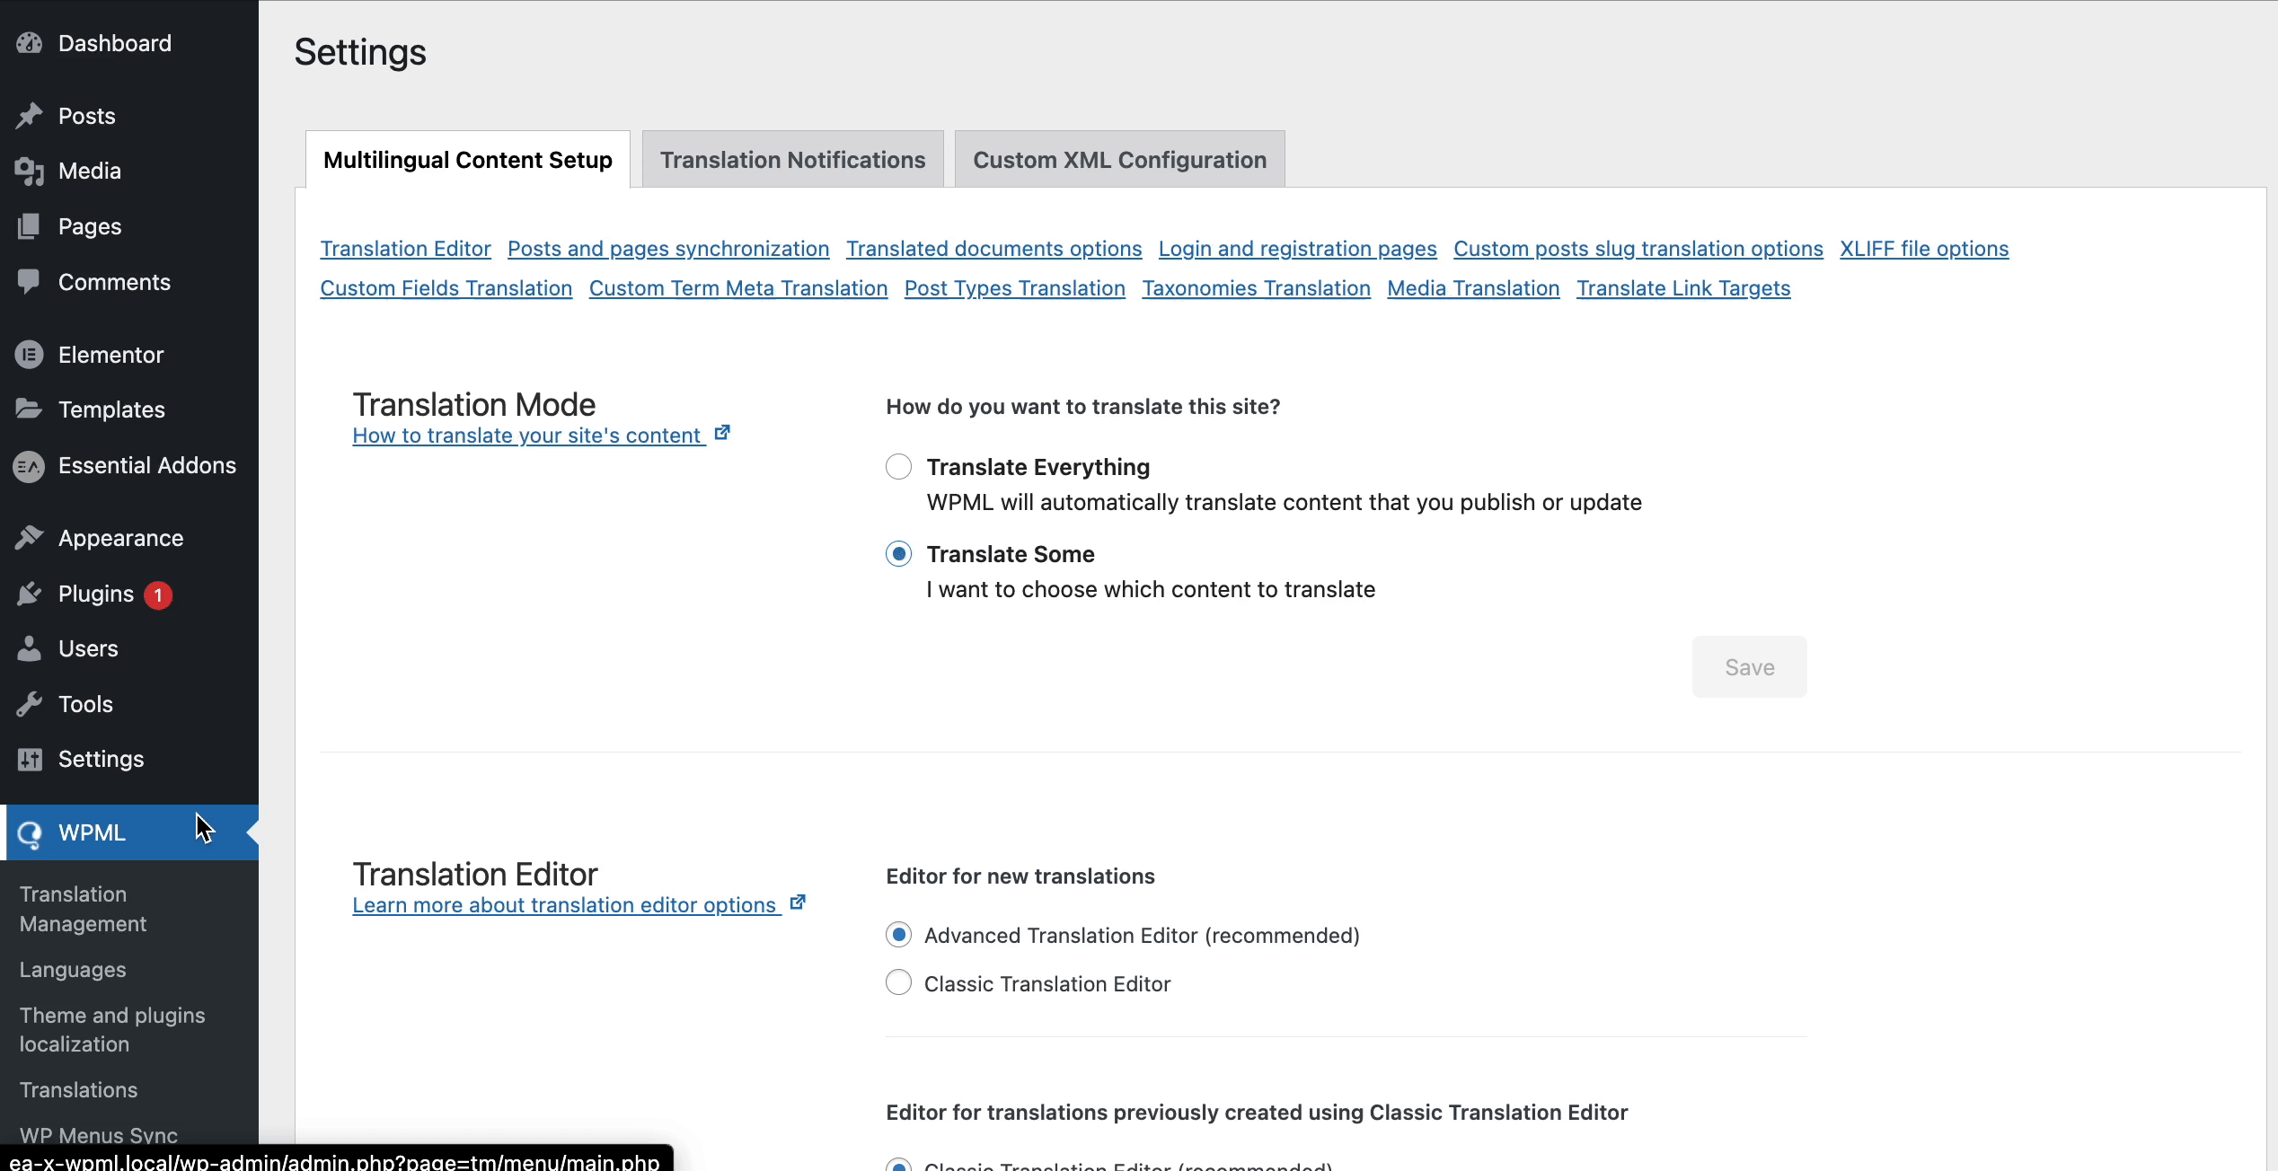Click the Save button

pos(1748,666)
